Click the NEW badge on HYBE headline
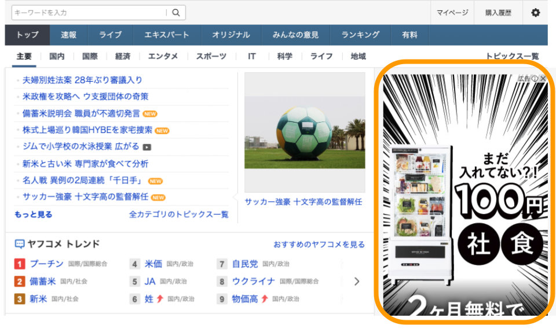This screenshot has width=556, height=329. 162,131
